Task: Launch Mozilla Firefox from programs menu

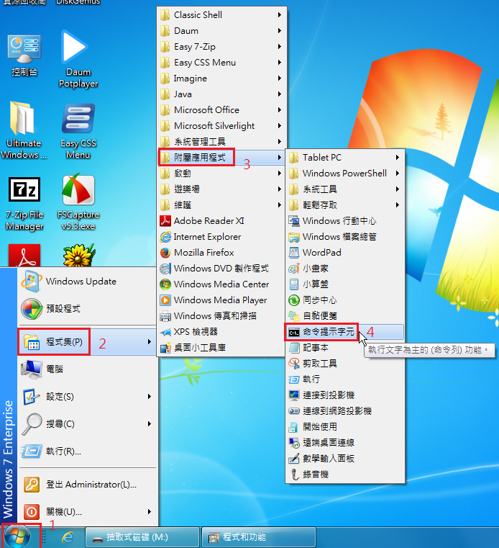Action: 221,252
